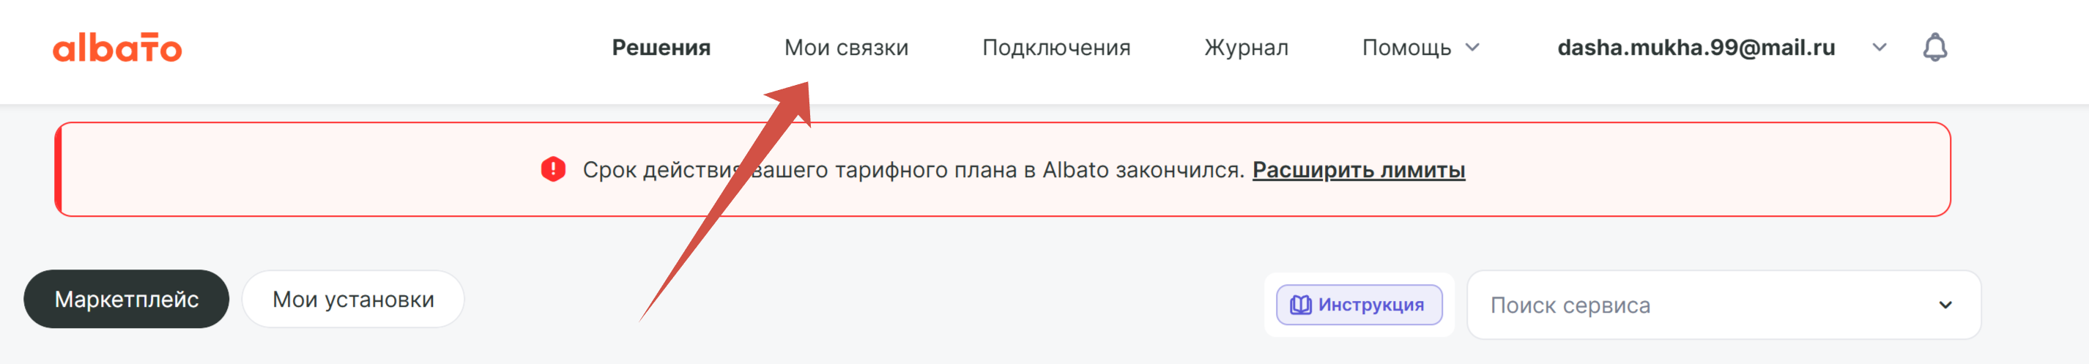Click the chevron next to Помощь
The height and width of the screenshot is (364, 2089).
tap(1473, 48)
